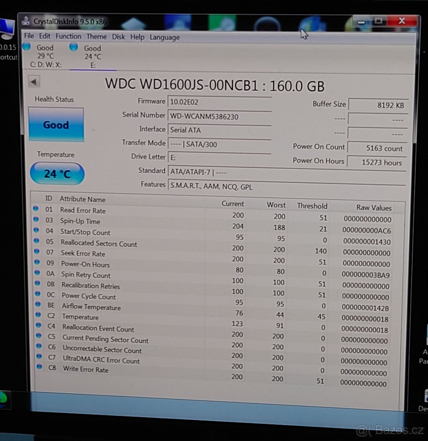The image size is (428, 441).
Task: Click the Firmware field 10.02E02
Action: [x=219, y=103]
